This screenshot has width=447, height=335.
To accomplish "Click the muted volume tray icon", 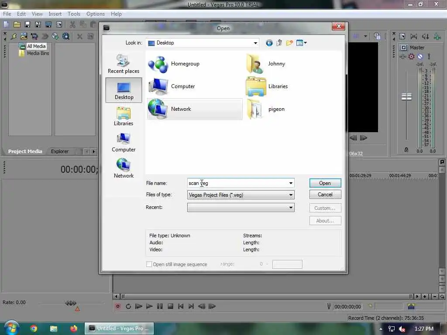I will click(402, 329).
